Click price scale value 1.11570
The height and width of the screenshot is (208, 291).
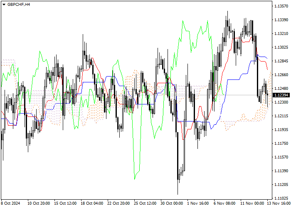[281, 157]
